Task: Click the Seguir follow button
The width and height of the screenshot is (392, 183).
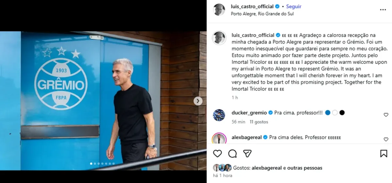Action: (294, 7)
